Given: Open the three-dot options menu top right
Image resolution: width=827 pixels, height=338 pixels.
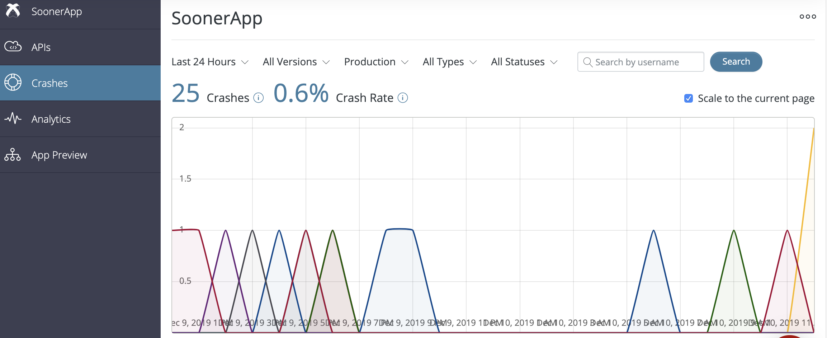Looking at the screenshot, I should click(x=808, y=17).
